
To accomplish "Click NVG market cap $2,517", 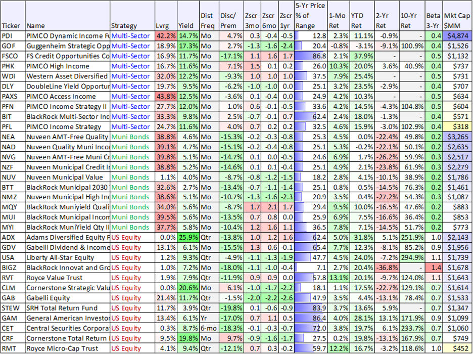I will tap(456, 157).
